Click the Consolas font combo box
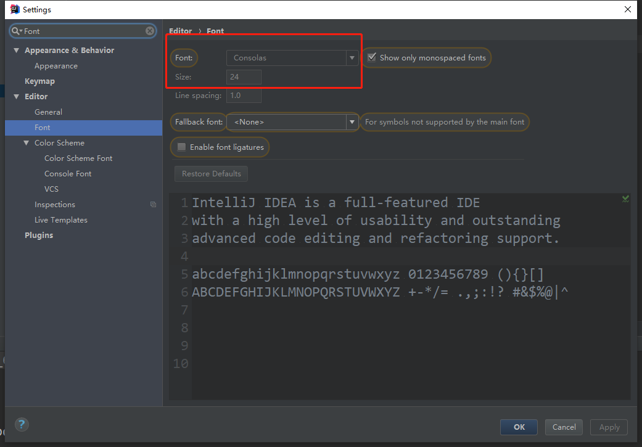Viewport: 642px width, 447px height. [292, 58]
